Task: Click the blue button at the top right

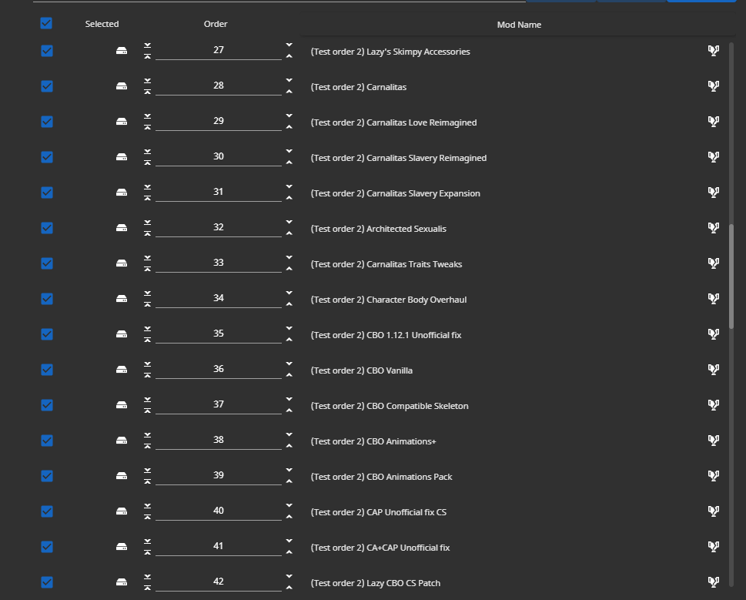Action: [701, 2]
